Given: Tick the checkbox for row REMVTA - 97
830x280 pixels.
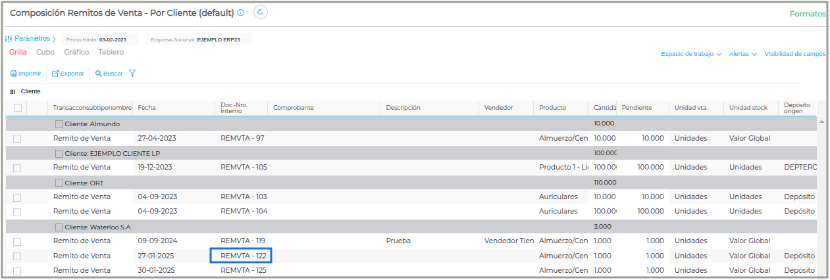Looking at the screenshot, I should [17, 139].
